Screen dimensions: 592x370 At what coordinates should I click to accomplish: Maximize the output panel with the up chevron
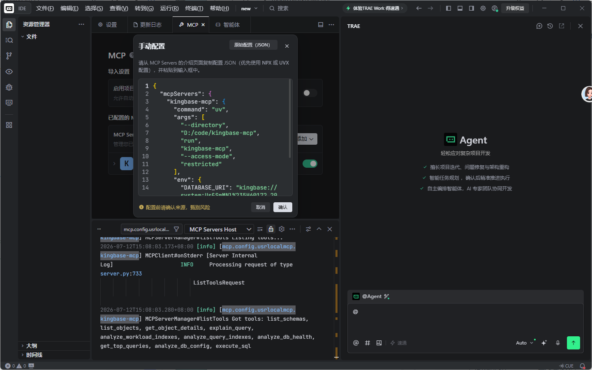pos(319,229)
